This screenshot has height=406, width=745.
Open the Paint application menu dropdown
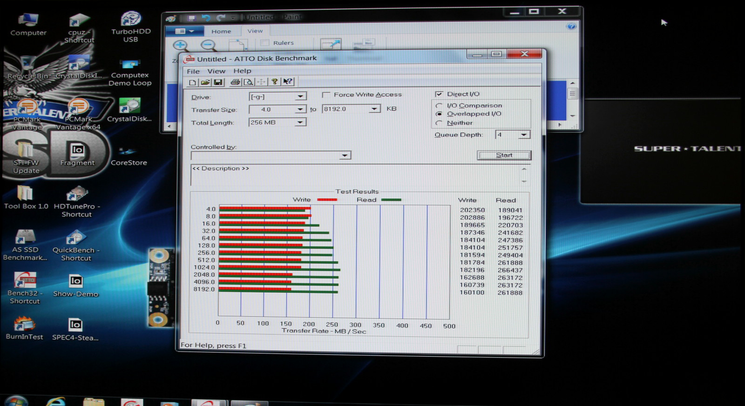pyautogui.click(x=185, y=31)
